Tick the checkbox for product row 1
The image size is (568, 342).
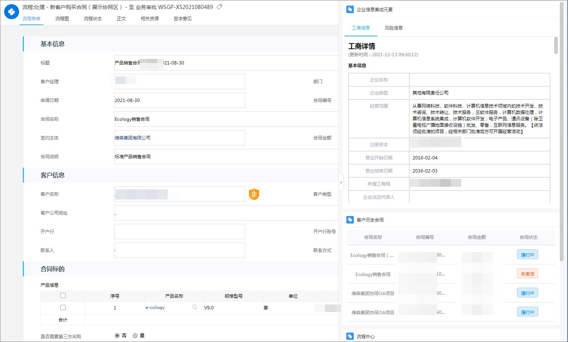[63, 307]
